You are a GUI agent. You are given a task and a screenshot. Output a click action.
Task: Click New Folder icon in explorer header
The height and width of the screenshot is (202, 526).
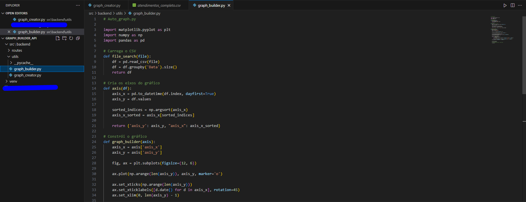(x=64, y=38)
